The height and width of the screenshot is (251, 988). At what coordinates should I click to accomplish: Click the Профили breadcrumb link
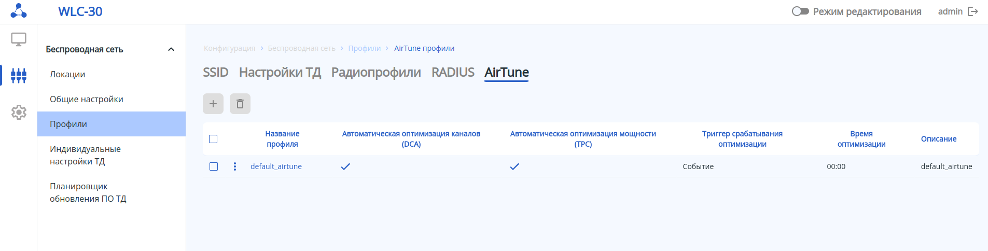[364, 48]
